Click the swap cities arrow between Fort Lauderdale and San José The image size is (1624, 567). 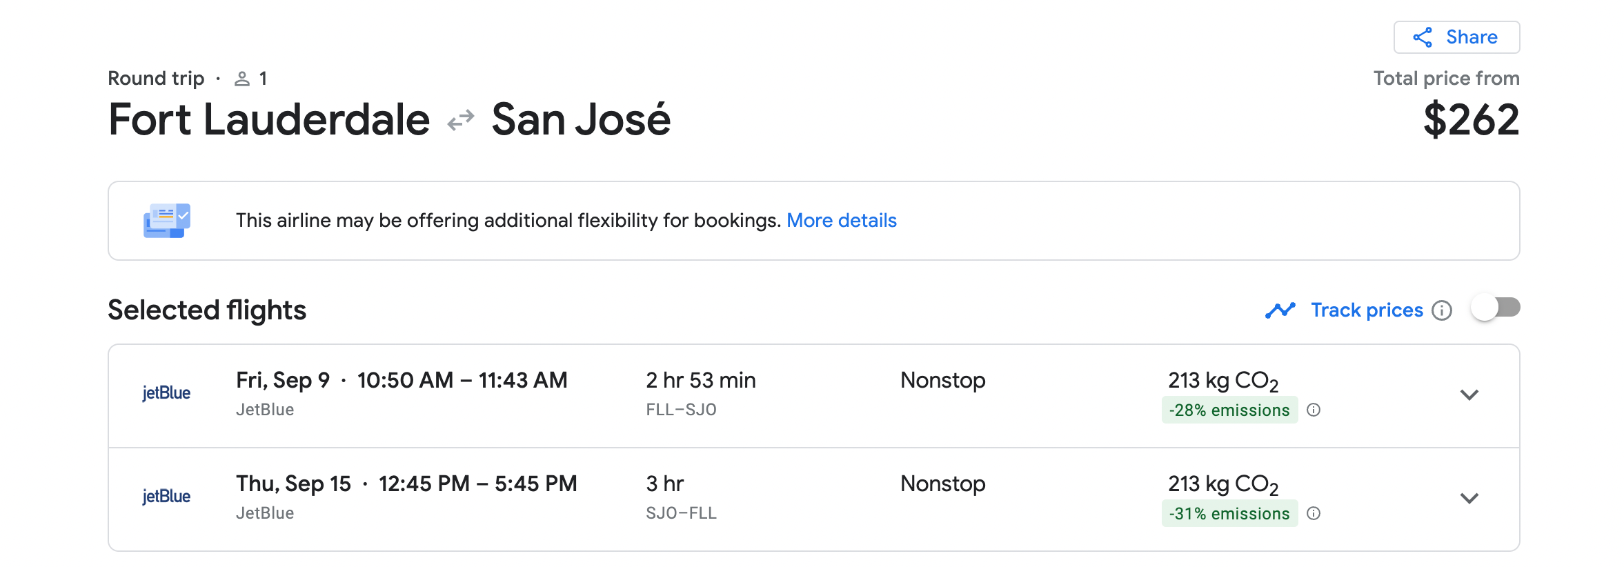click(x=460, y=119)
